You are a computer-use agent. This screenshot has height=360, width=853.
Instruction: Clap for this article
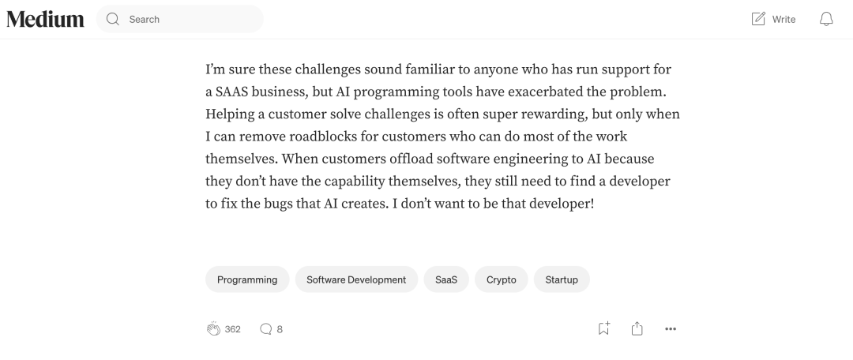[x=213, y=328]
